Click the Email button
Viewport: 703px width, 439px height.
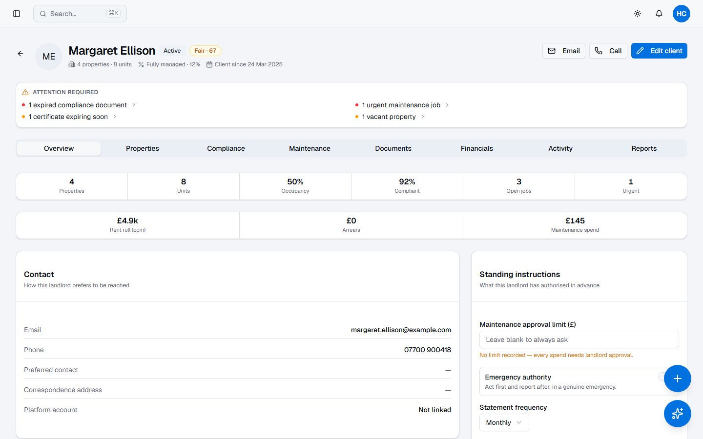click(x=564, y=51)
